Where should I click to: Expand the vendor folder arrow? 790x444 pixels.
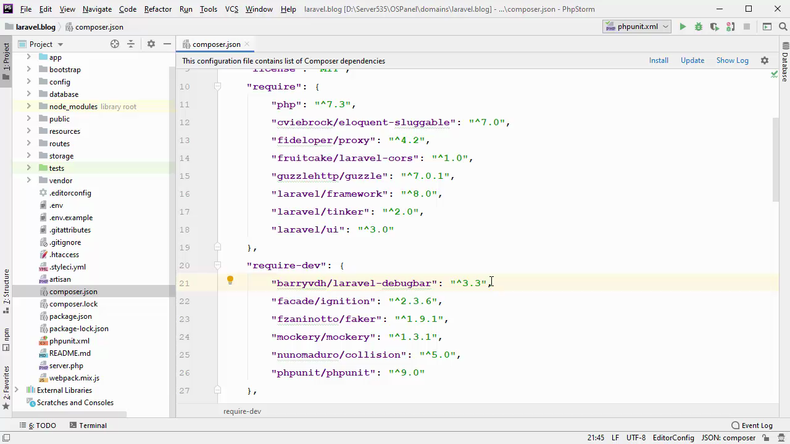click(x=28, y=180)
